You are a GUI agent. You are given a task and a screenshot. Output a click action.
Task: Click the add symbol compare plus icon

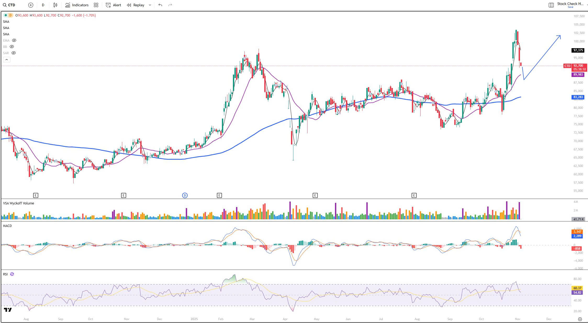31,5
